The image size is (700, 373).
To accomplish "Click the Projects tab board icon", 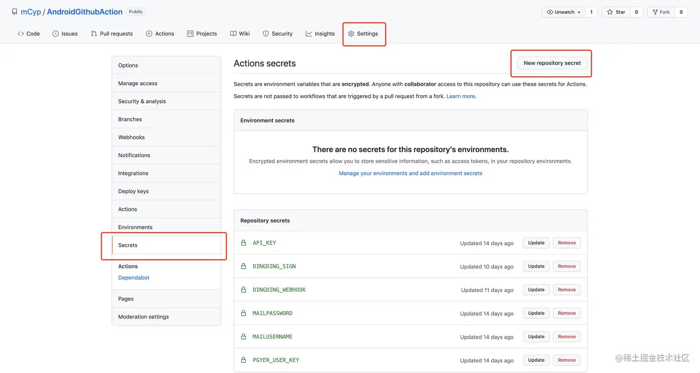I will click(x=190, y=34).
